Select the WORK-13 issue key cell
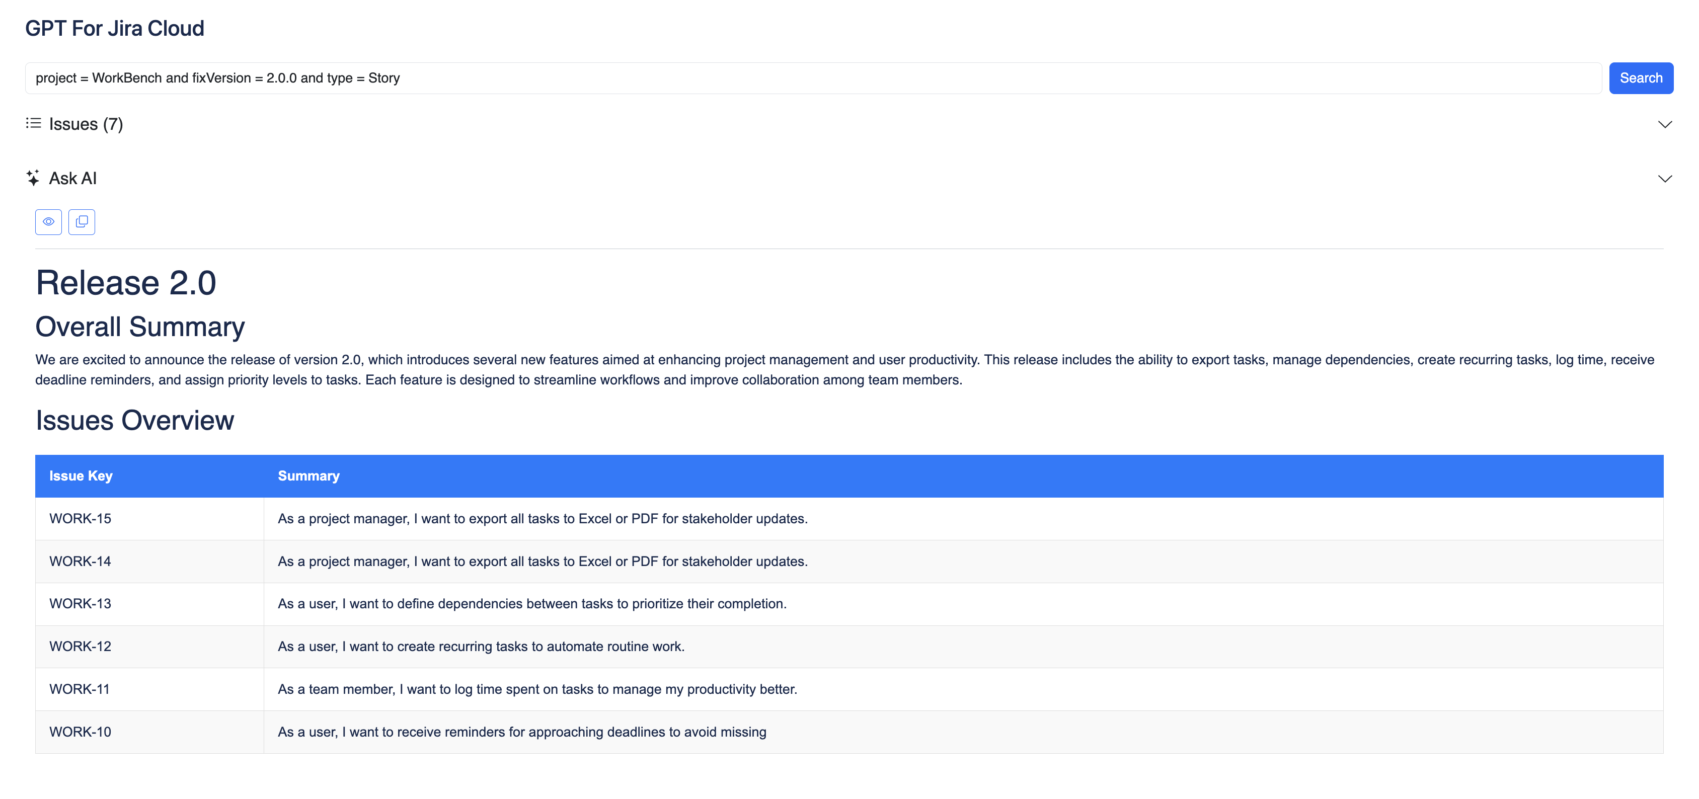Image resolution: width=1699 pixels, height=799 pixels. 81,604
